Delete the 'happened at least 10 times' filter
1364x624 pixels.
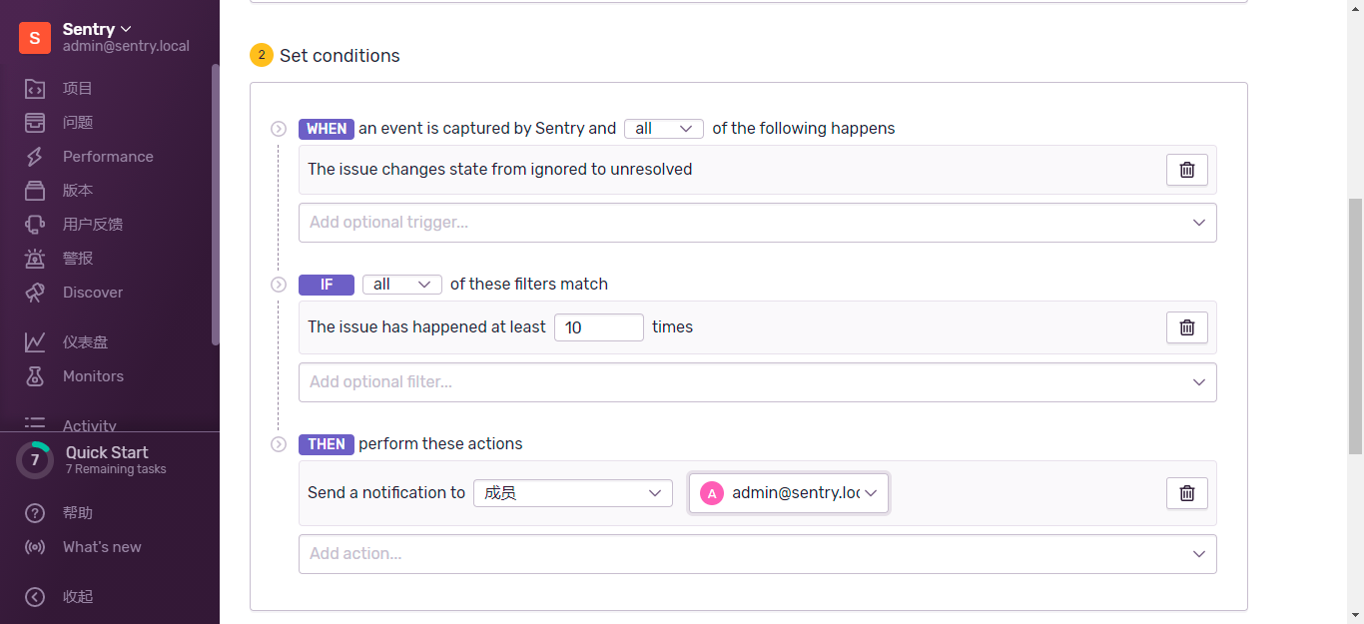(1187, 327)
